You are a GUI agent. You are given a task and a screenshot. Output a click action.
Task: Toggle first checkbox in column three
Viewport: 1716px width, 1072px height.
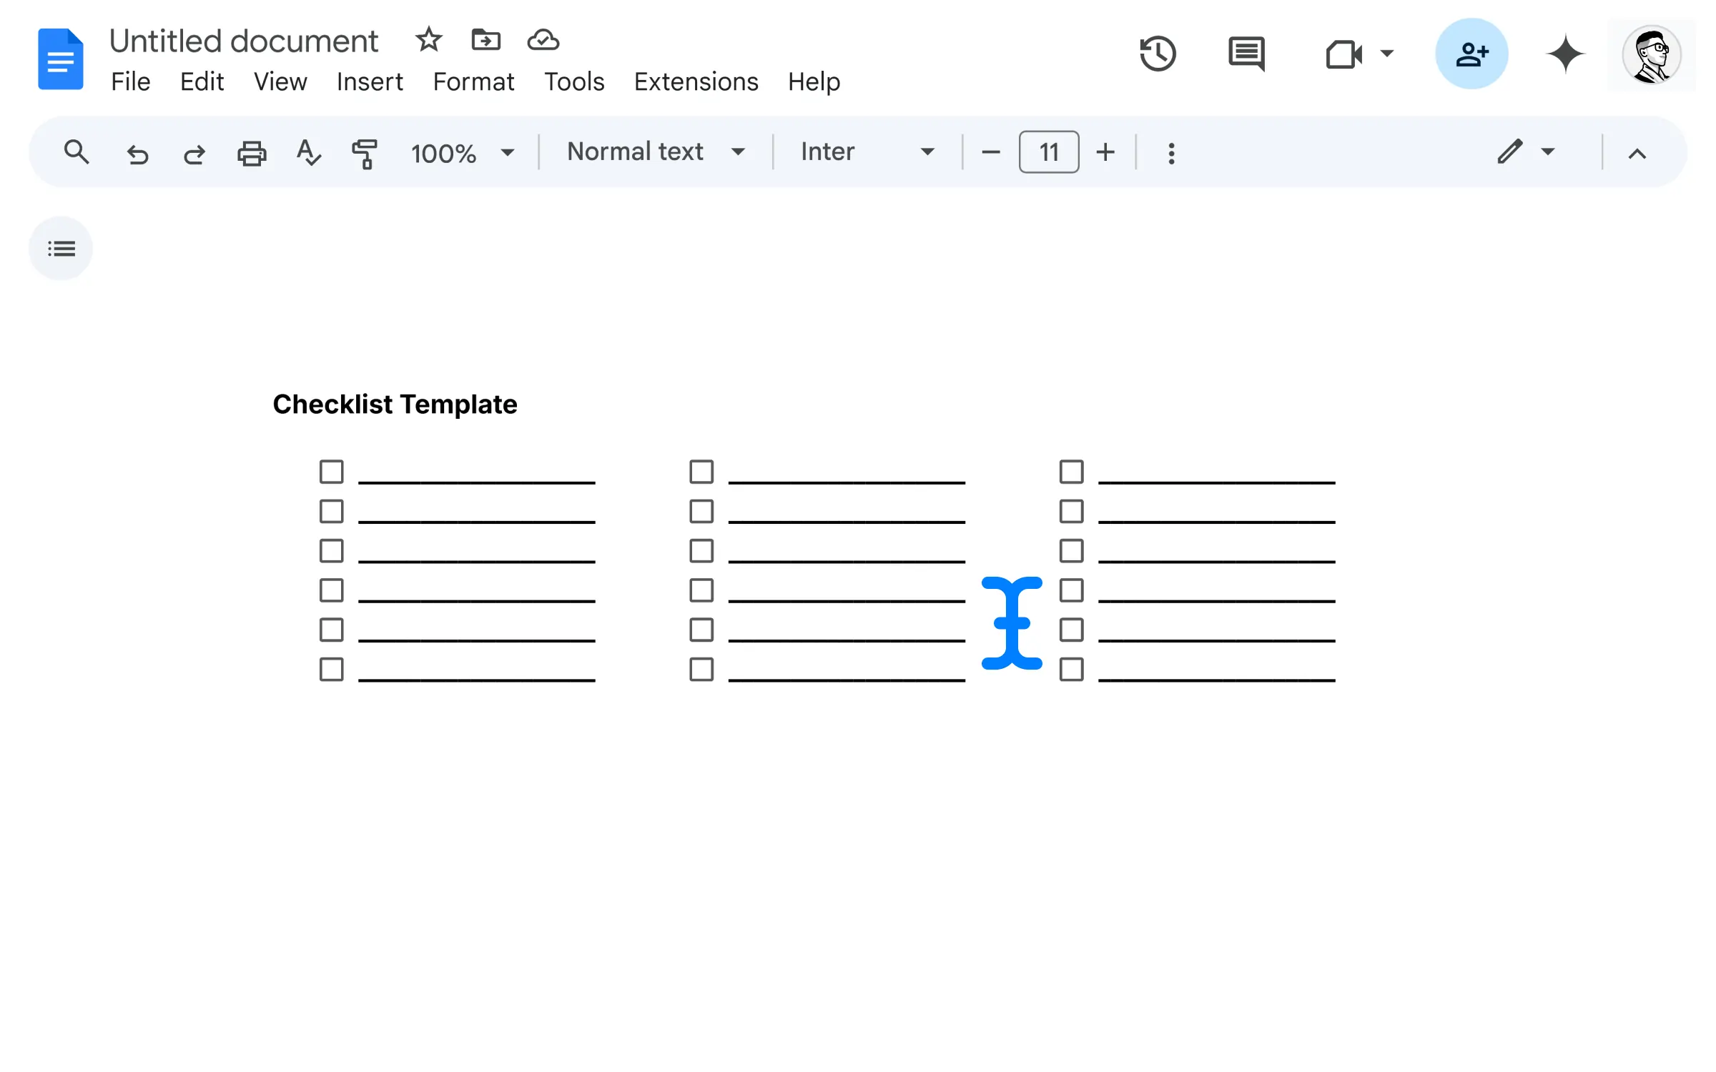[x=1071, y=472]
